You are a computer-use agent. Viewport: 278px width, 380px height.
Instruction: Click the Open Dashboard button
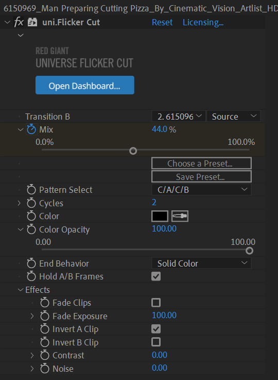point(85,85)
